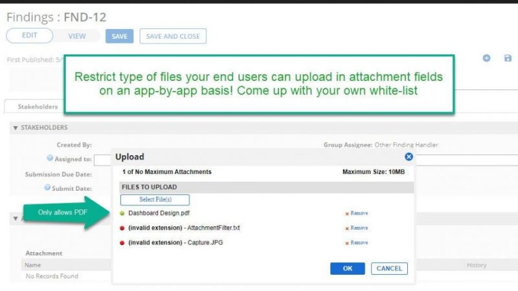518x291 pixels.
Task: Click invalid extension Capture.JPG entry
Action: pyautogui.click(x=175, y=242)
